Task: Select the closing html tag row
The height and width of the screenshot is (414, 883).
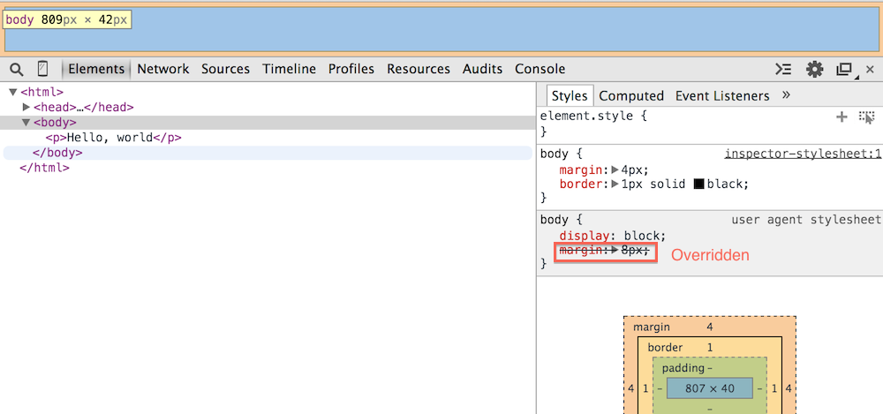Action: tap(45, 168)
